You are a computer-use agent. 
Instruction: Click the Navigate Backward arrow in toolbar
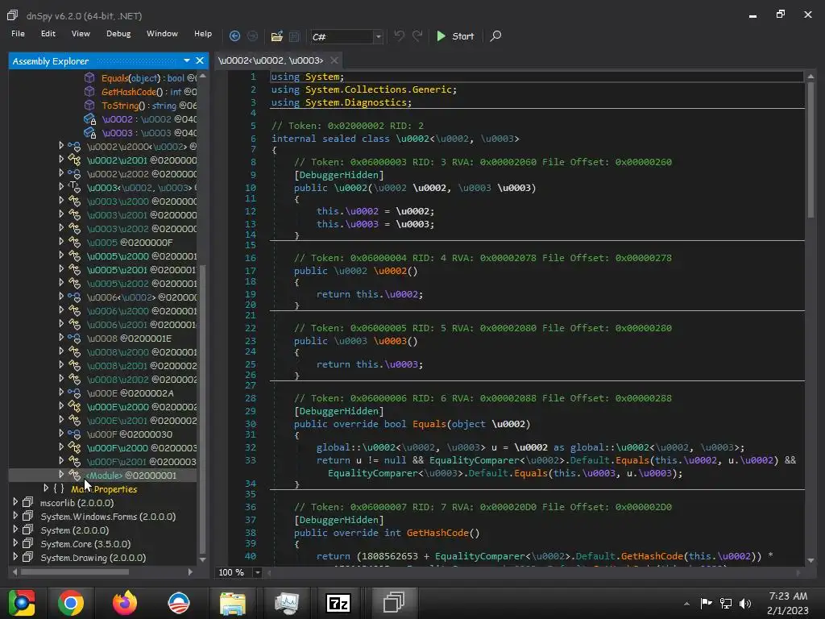(234, 36)
